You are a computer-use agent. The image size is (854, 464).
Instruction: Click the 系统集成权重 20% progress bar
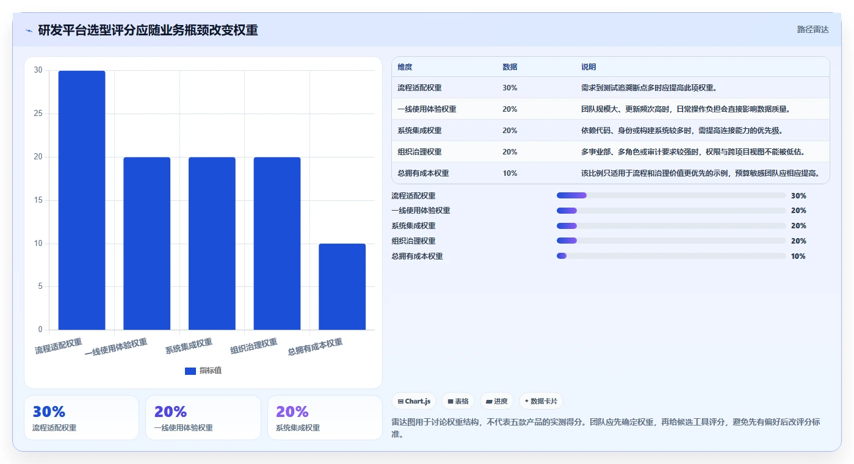point(671,226)
